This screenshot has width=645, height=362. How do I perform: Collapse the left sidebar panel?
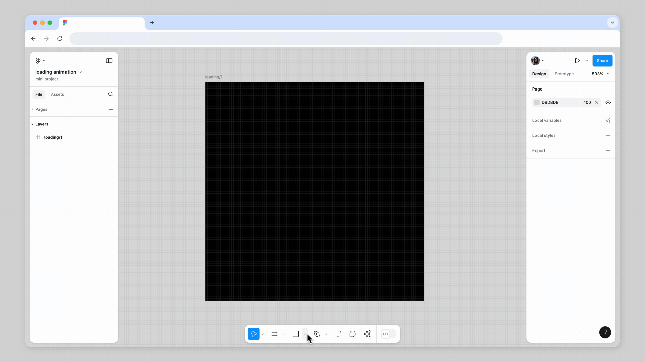[x=109, y=61]
